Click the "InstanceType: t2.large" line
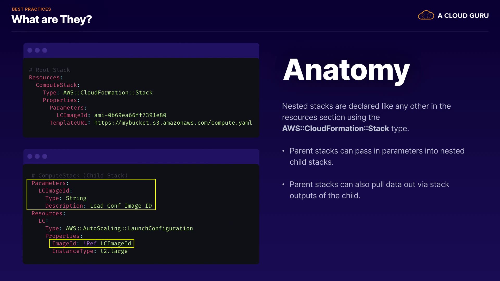The height and width of the screenshot is (281, 500). [90, 251]
